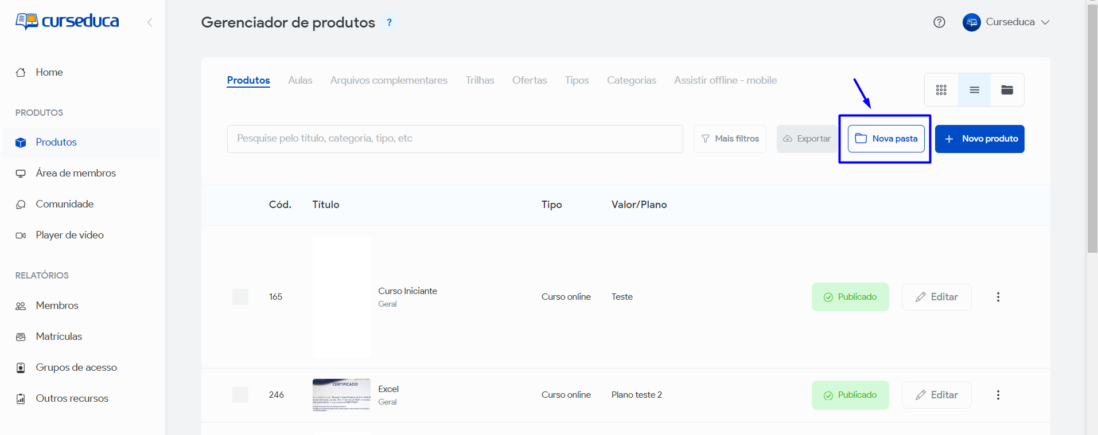Image resolution: width=1098 pixels, height=435 pixels.
Task: Switch to folder view icon
Action: (1007, 90)
